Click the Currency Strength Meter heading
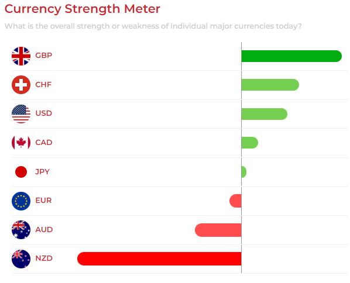This screenshot has width=350, height=283. pyautogui.click(x=83, y=9)
